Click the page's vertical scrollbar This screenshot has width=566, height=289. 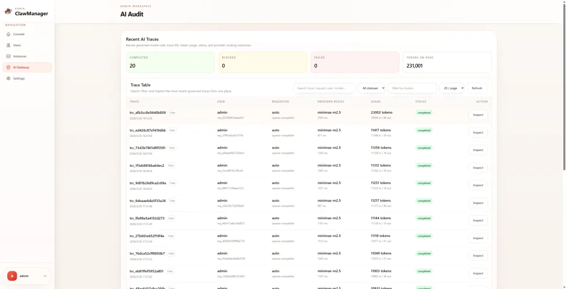[564, 87]
